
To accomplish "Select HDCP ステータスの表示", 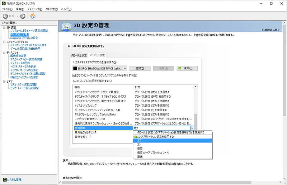I will coord(23,67).
